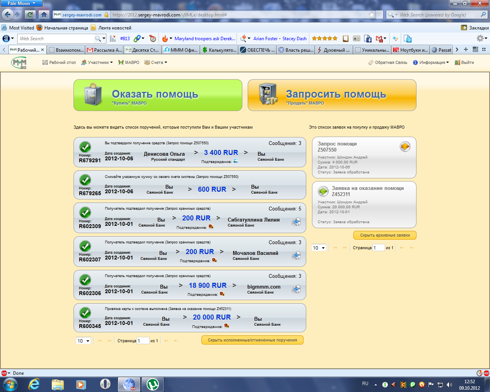This screenshot has width=490, height=392.
Task: Click Скрыть архивные заявки button
Action: click(385, 235)
